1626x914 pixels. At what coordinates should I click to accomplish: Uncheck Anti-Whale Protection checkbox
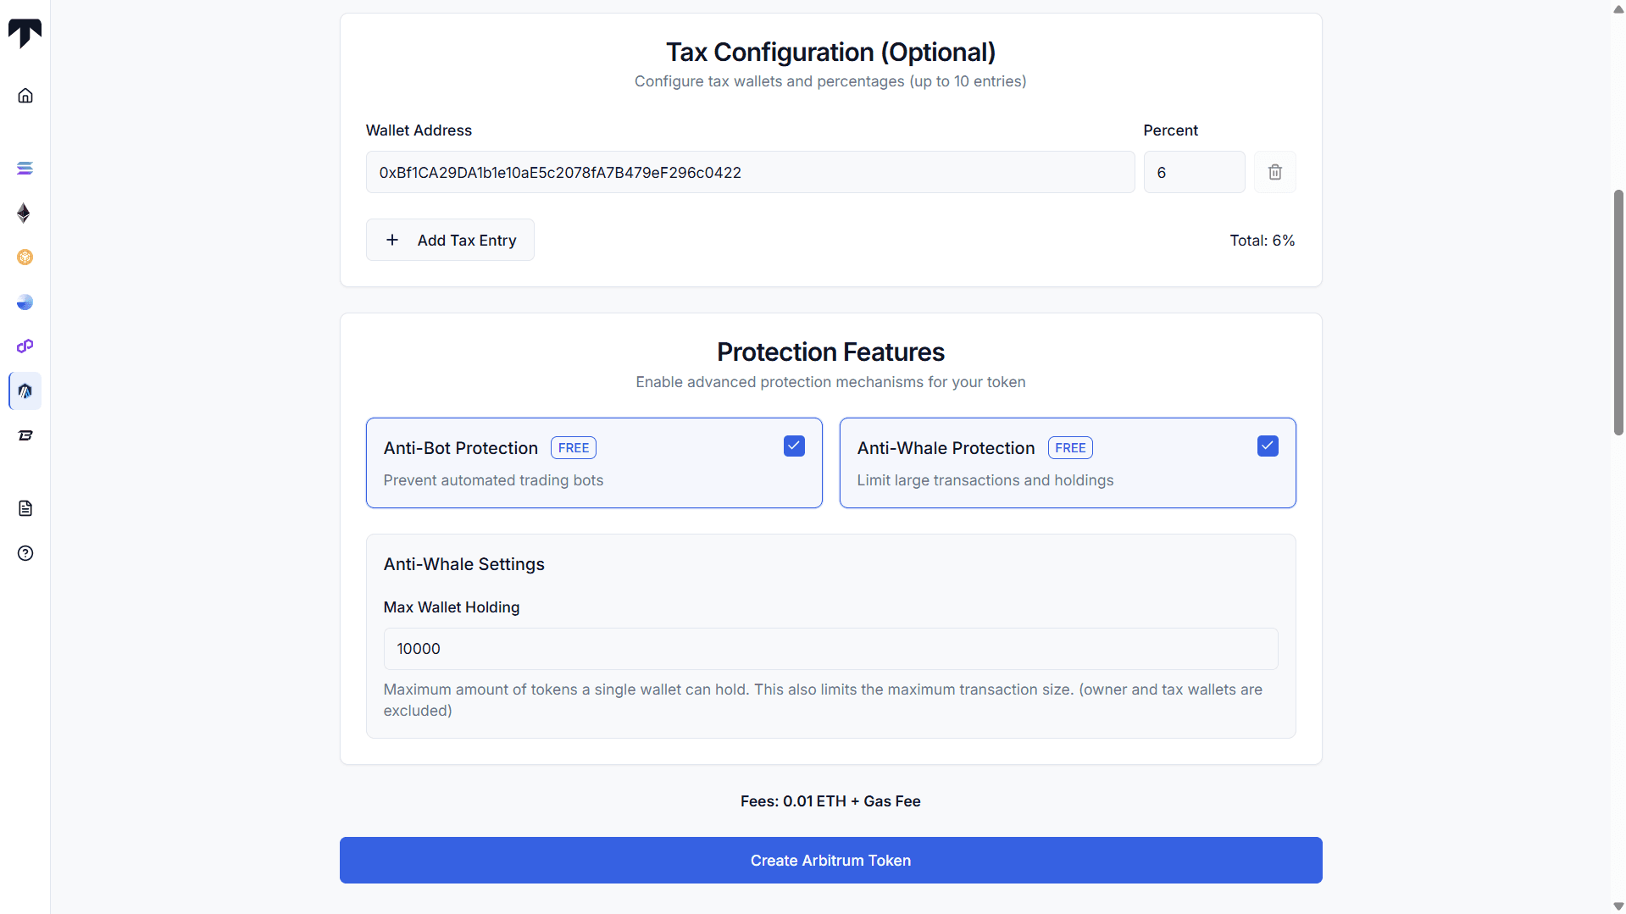pyautogui.click(x=1268, y=446)
